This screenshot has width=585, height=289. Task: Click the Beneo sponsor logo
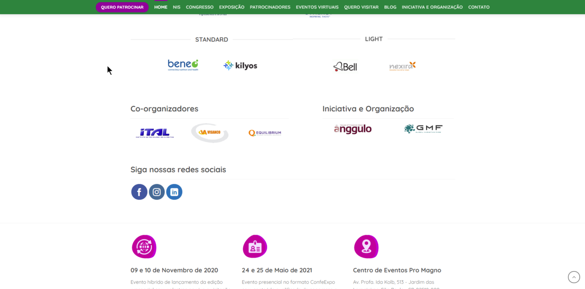[x=183, y=65]
